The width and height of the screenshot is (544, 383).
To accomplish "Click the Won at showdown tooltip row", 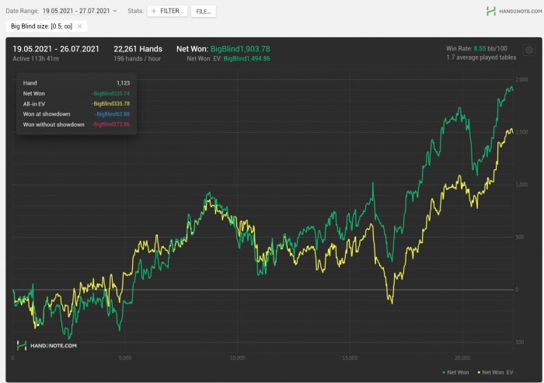I will [x=76, y=114].
